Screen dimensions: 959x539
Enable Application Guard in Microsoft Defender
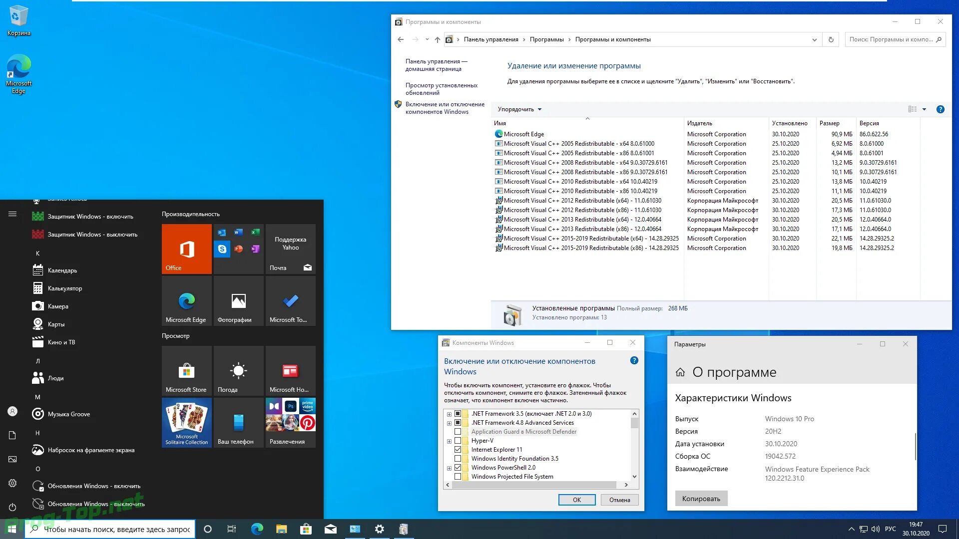click(457, 431)
